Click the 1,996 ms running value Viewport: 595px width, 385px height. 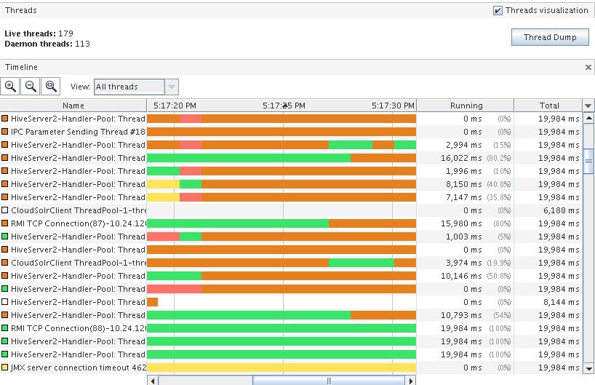click(463, 171)
